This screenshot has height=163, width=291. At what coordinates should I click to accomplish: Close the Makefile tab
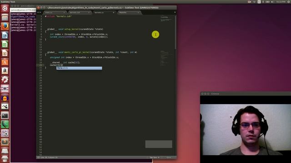(x=138, y=13)
